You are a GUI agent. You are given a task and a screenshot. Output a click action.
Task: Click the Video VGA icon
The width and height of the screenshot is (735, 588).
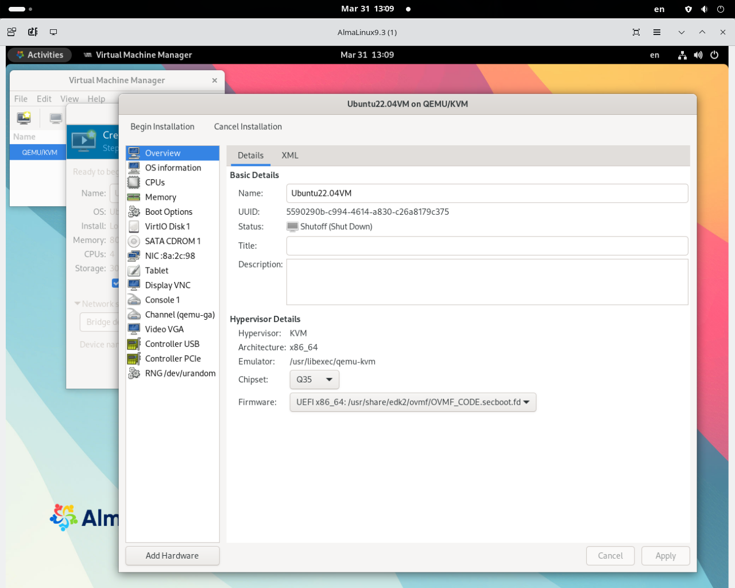(134, 329)
